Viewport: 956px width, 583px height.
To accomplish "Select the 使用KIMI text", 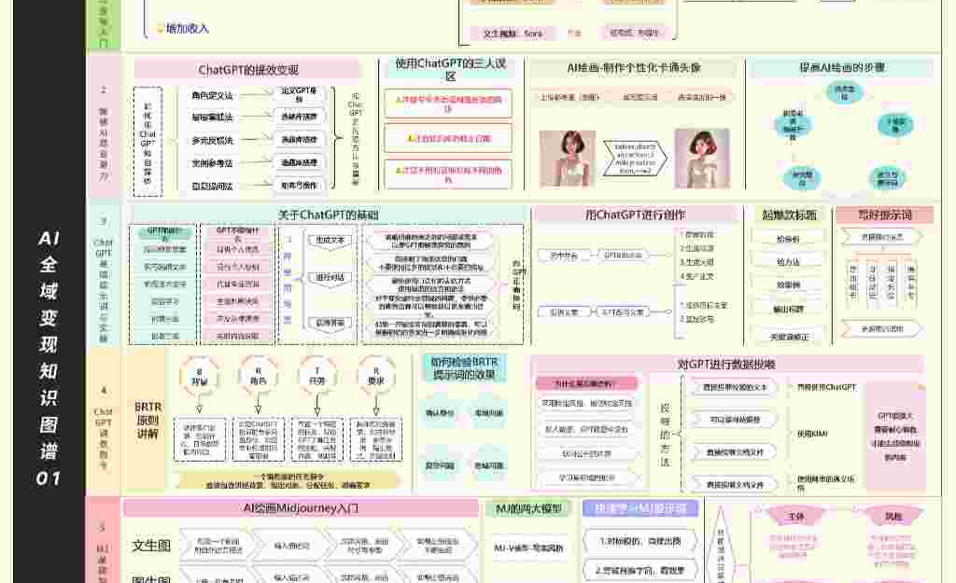I will point(812,434).
